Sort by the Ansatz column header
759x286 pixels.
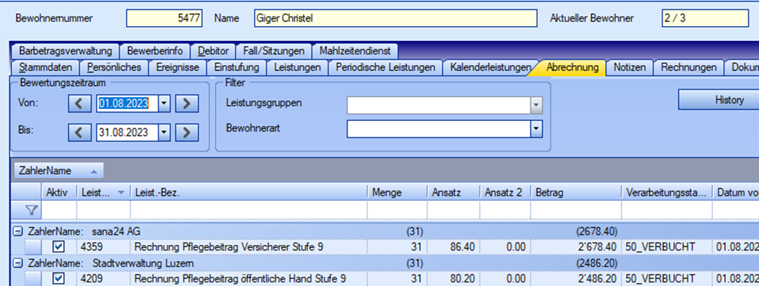[453, 192]
